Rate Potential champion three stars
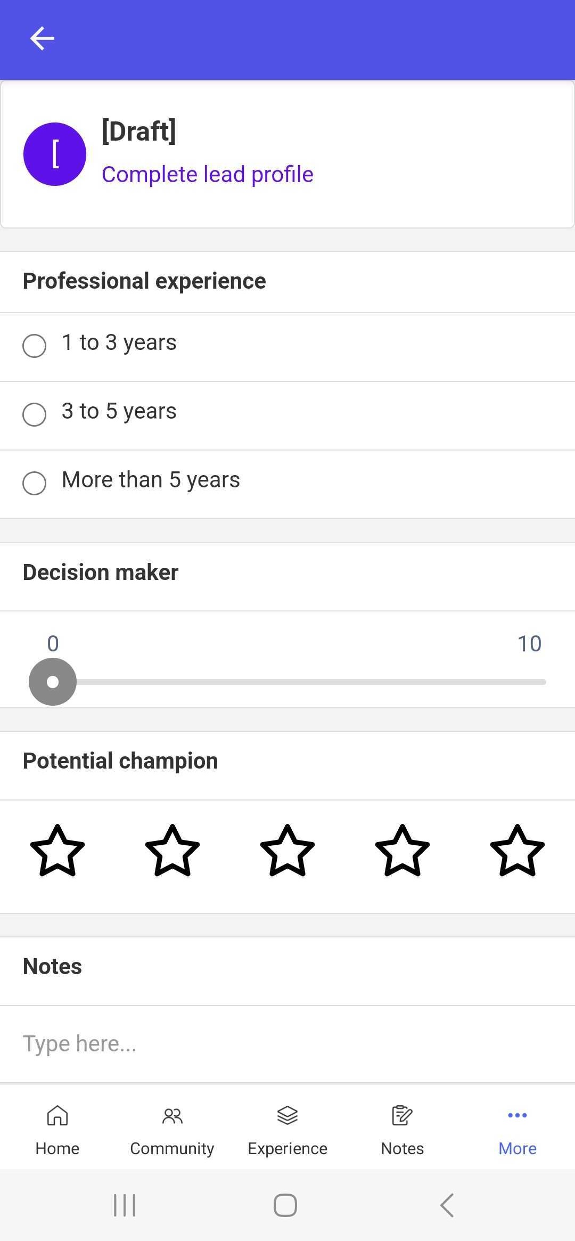The height and width of the screenshot is (1241, 575). [287, 851]
